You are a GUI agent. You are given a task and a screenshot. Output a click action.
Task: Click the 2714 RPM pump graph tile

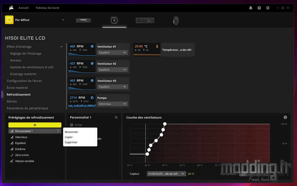(x=82, y=101)
